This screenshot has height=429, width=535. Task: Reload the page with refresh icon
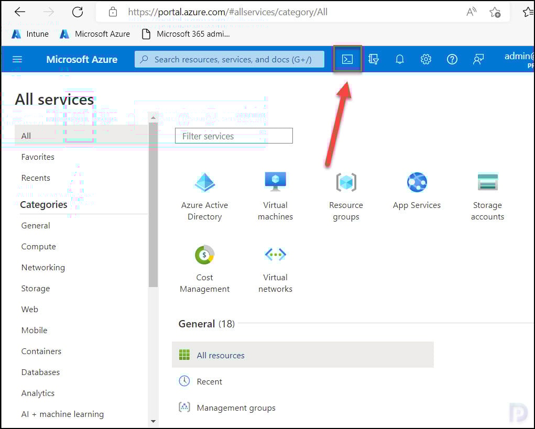78,12
